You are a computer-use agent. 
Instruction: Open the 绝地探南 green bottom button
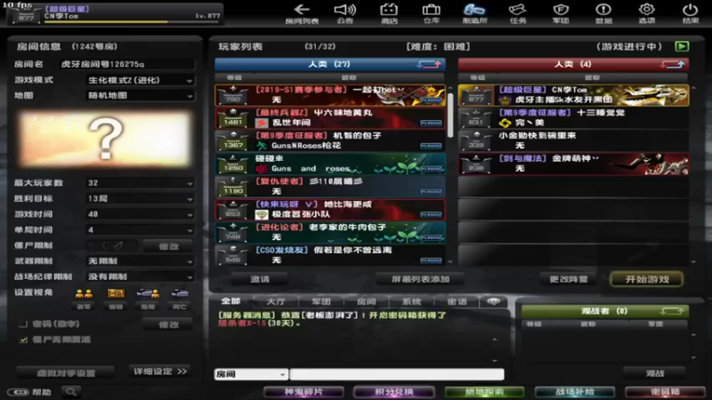pyautogui.click(x=484, y=392)
